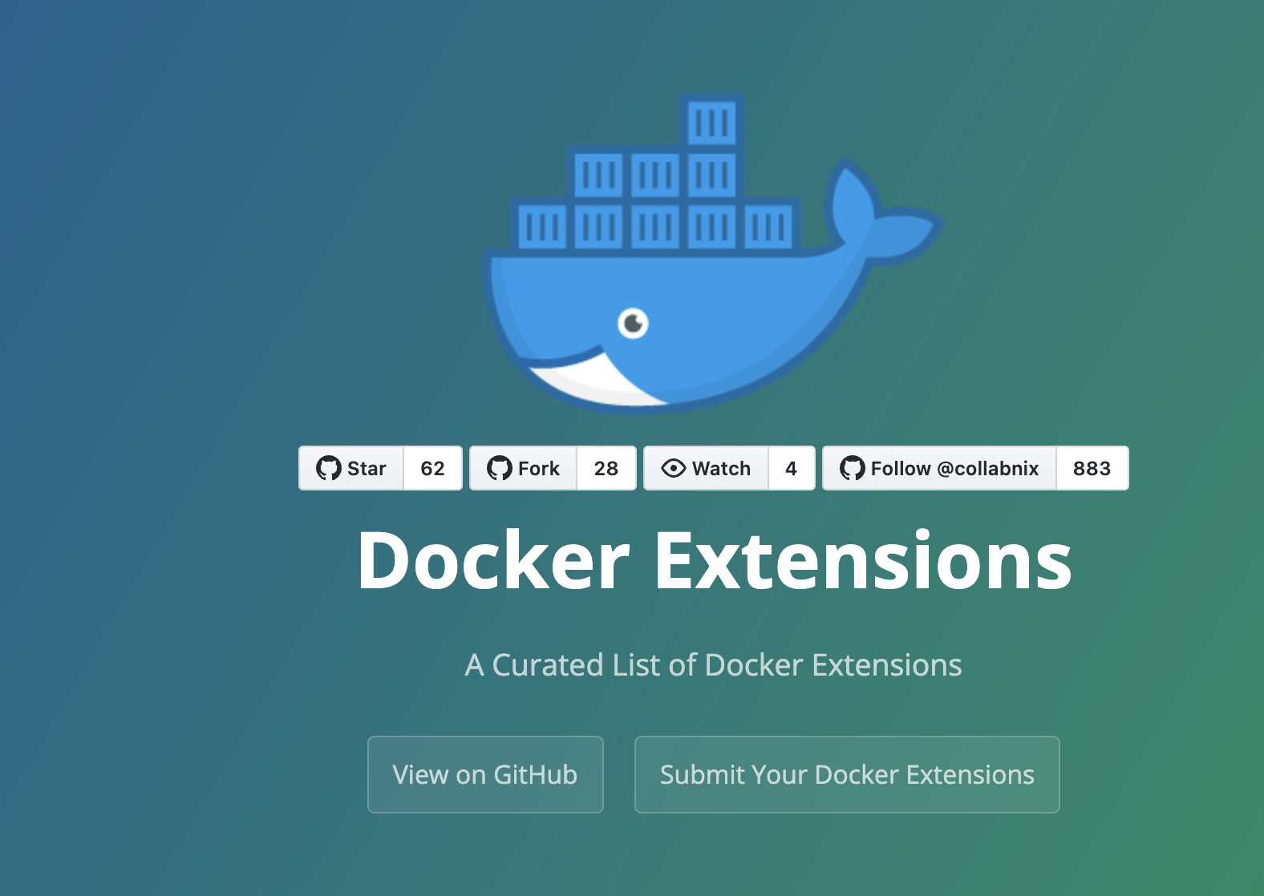Image resolution: width=1264 pixels, height=896 pixels.
Task: Open the star count 62
Action: [433, 468]
